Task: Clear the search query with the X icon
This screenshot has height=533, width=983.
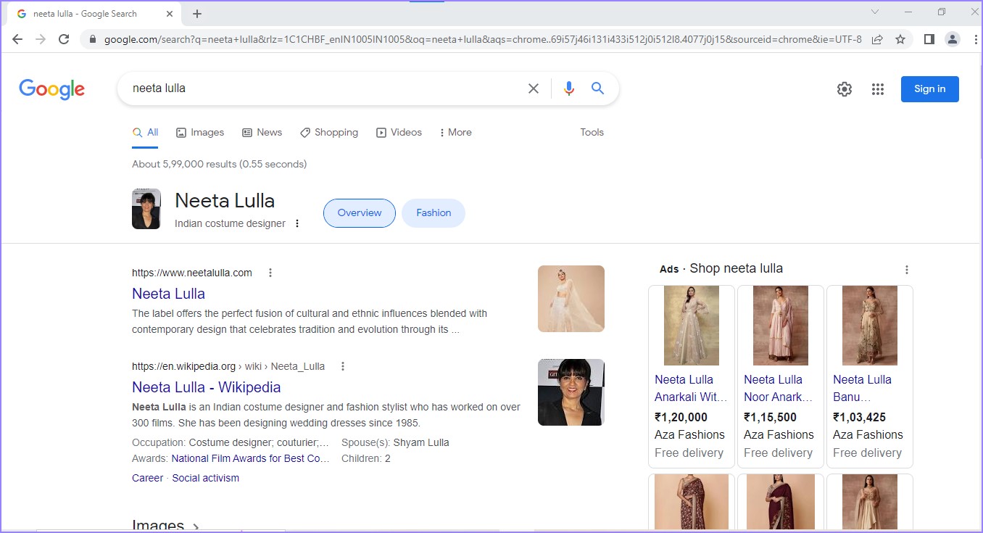Action: (533, 88)
